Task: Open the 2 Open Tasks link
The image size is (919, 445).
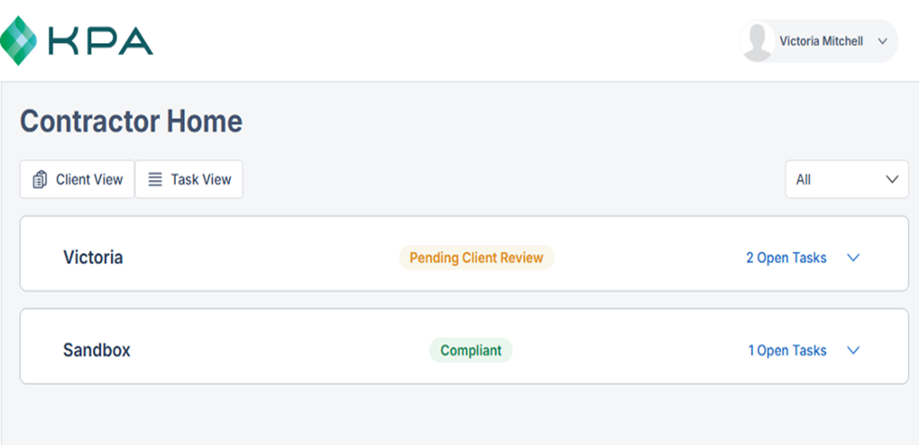Action: (786, 258)
